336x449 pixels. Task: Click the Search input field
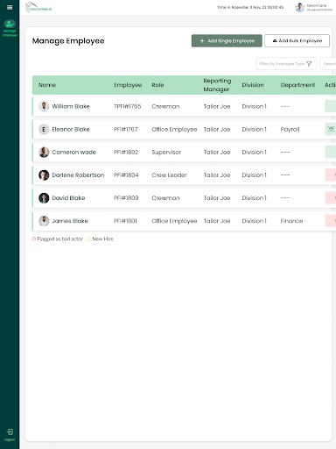328,64
